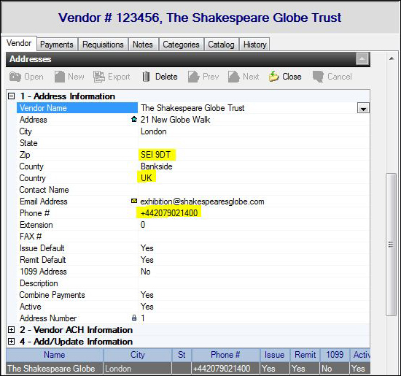This screenshot has width=401, height=376.
Task: Click the lock icon beside Address Number
Action: [134, 318]
